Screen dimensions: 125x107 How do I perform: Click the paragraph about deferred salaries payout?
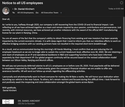click(x=61, y=69)
